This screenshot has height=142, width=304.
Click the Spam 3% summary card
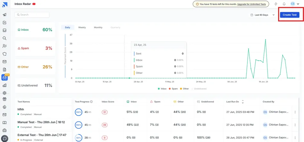tap(35, 48)
